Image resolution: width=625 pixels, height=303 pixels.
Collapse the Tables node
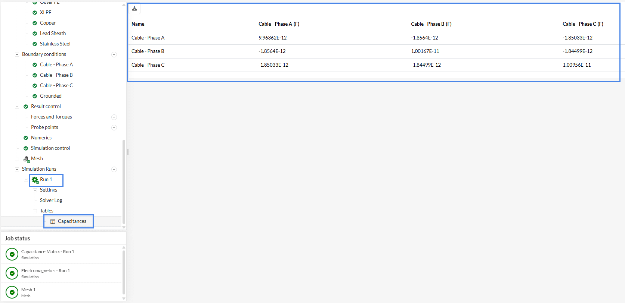coord(35,211)
